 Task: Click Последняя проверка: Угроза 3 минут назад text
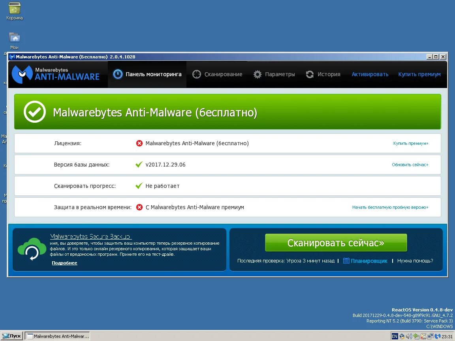pos(286,260)
